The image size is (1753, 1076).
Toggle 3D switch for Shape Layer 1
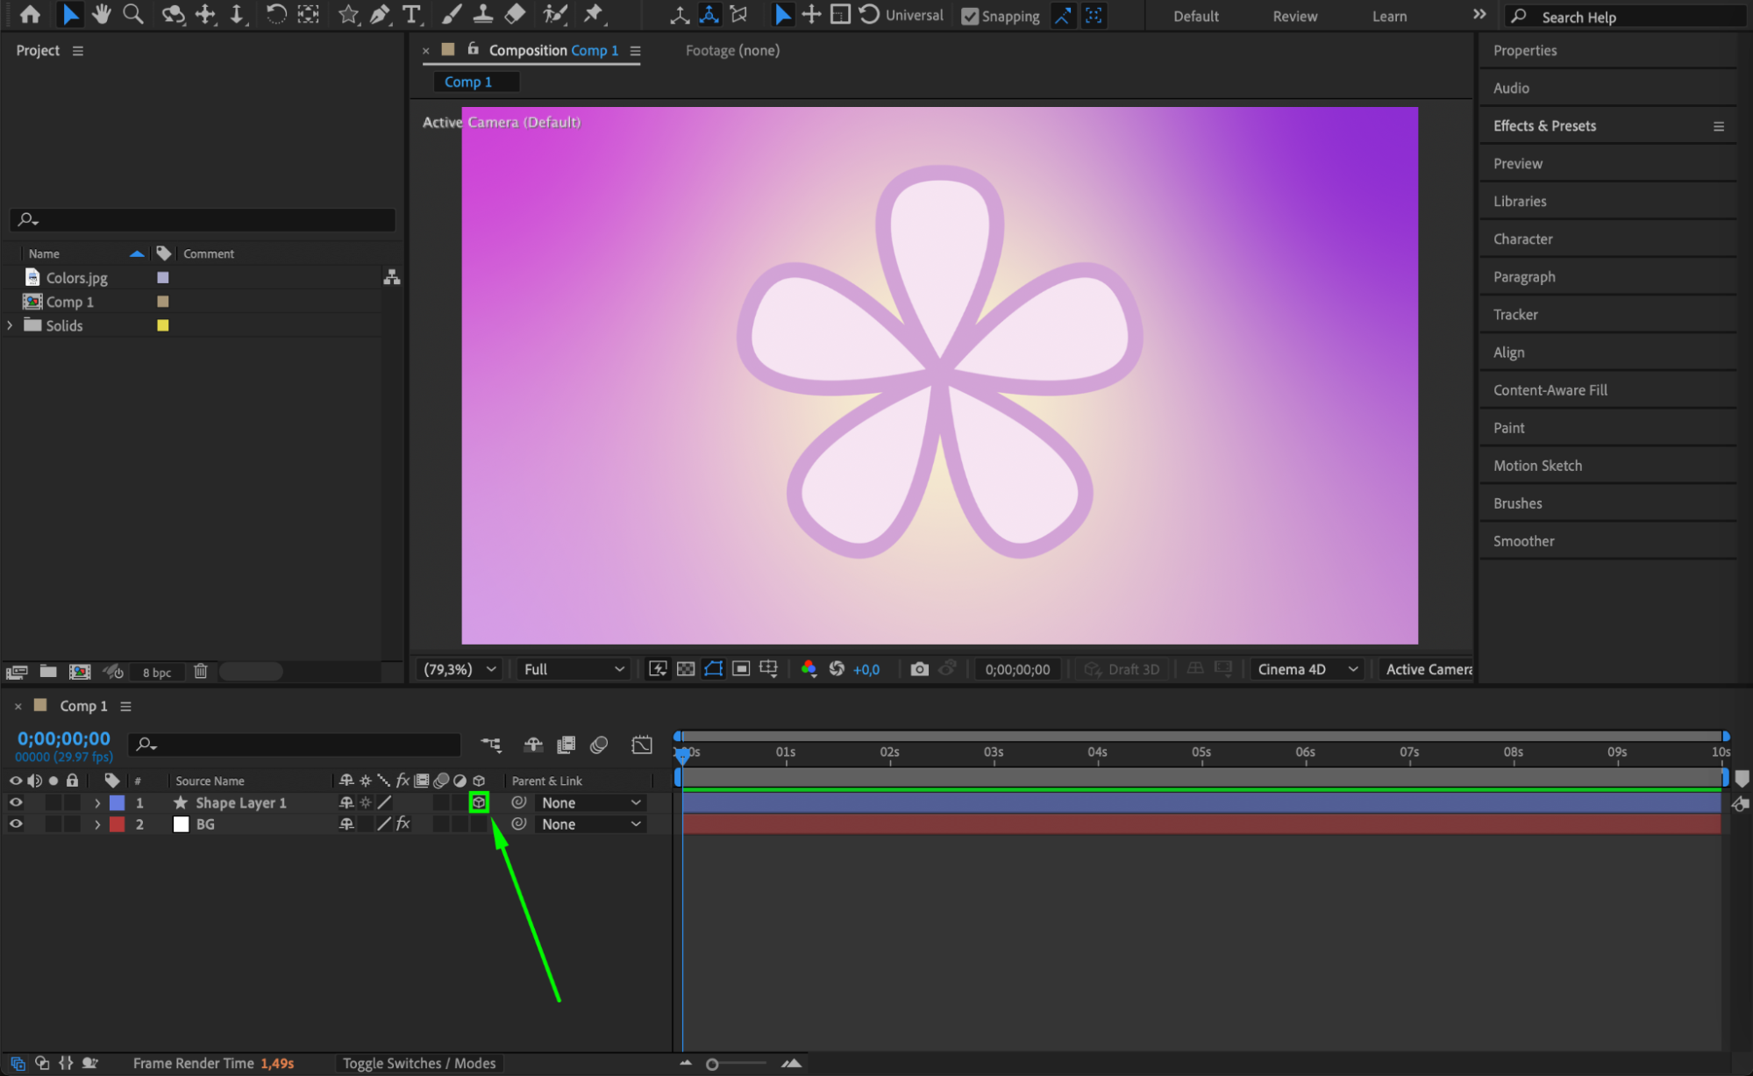479,802
